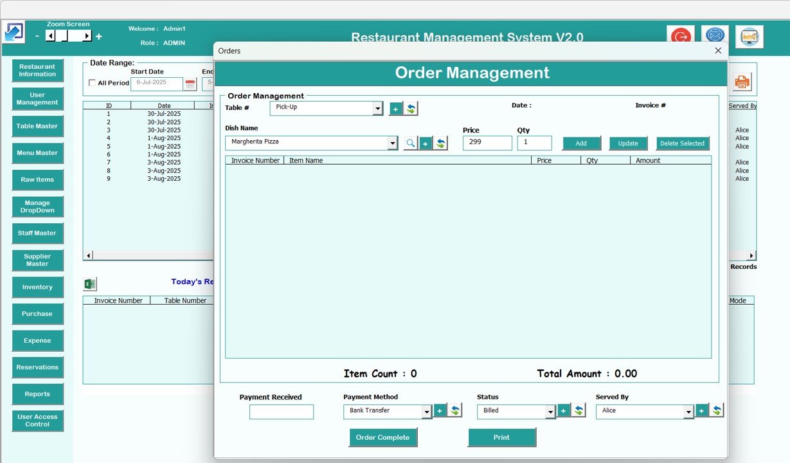This screenshot has height=463, width=790.
Task: Click Zoom Screen slider left arrow
Action: pyautogui.click(x=51, y=36)
